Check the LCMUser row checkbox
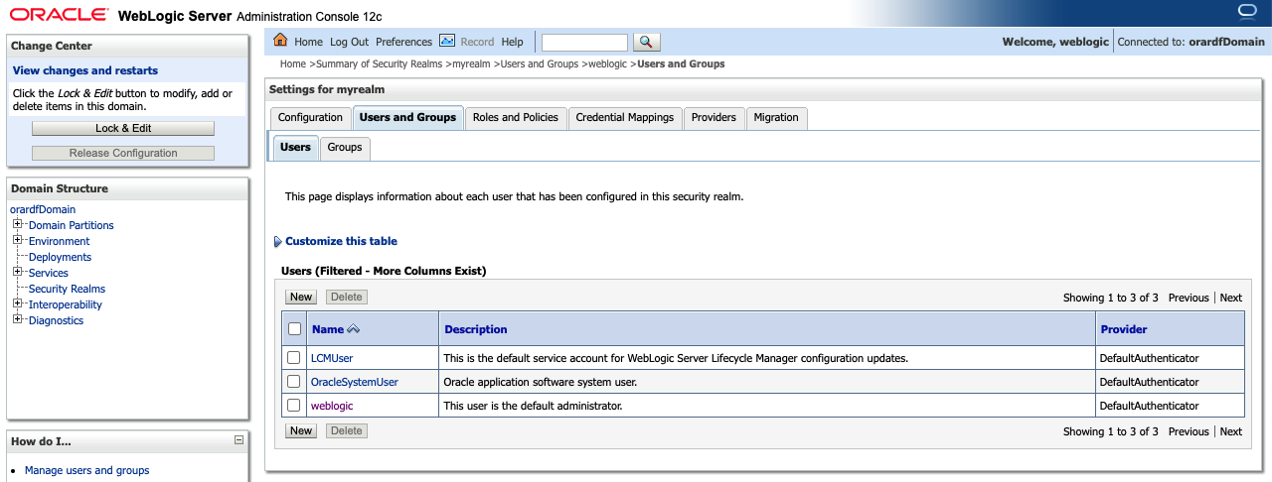 click(x=294, y=358)
